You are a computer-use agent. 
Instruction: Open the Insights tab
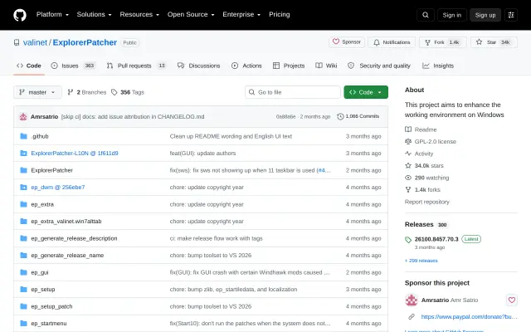438,66
